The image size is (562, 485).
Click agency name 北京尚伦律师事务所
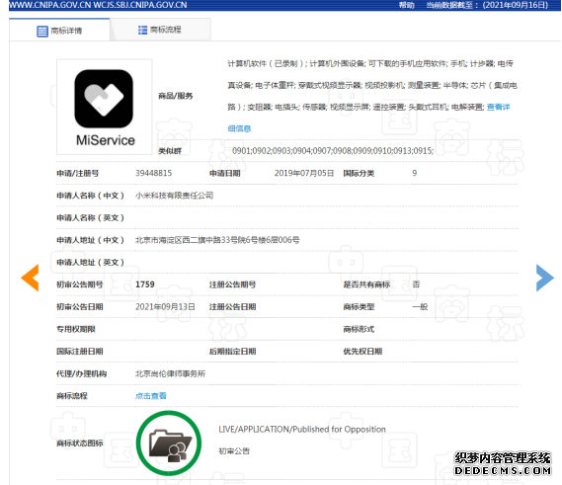pyautogui.click(x=170, y=373)
